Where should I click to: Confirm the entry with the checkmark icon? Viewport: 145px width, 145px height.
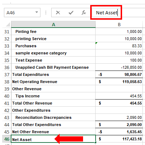pyautogui.click(x=71, y=13)
